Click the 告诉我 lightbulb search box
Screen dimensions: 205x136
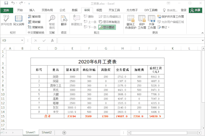point(170,10)
